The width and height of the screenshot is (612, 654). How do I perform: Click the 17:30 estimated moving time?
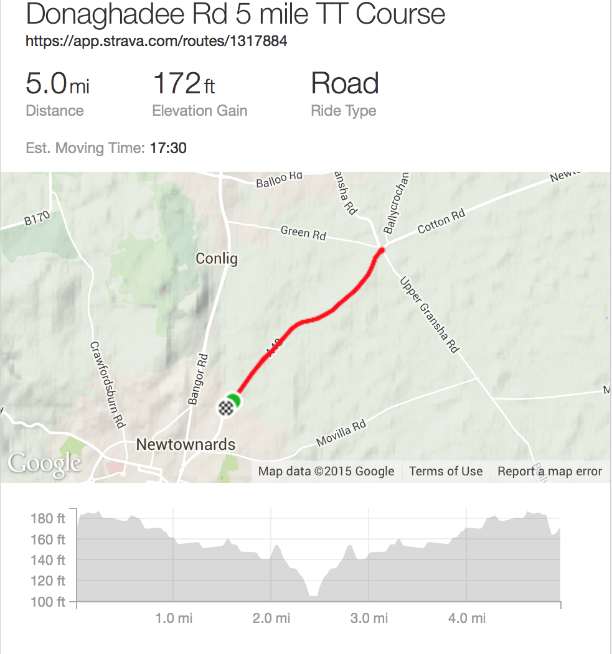click(168, 148)
